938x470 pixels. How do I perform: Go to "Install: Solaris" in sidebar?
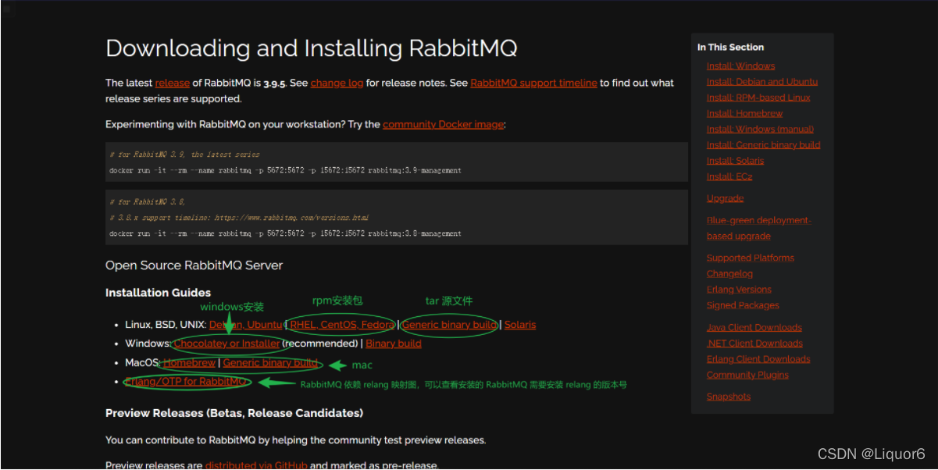tap(735, 161)
